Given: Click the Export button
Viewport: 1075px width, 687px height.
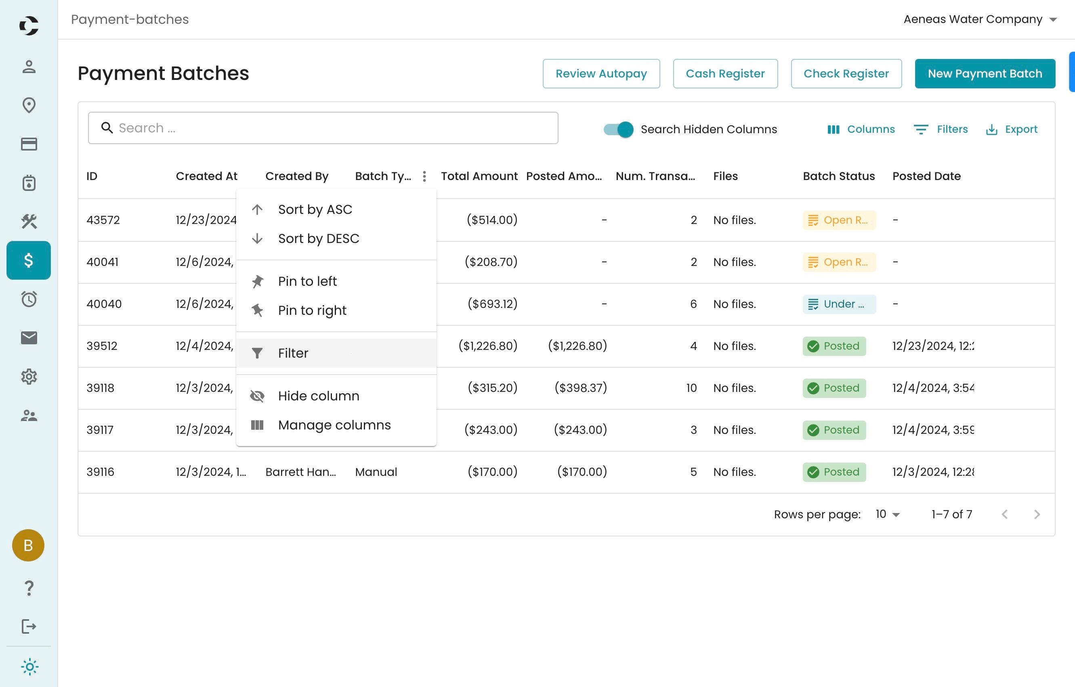Looking at the screenshot, I should (1012, 130).
